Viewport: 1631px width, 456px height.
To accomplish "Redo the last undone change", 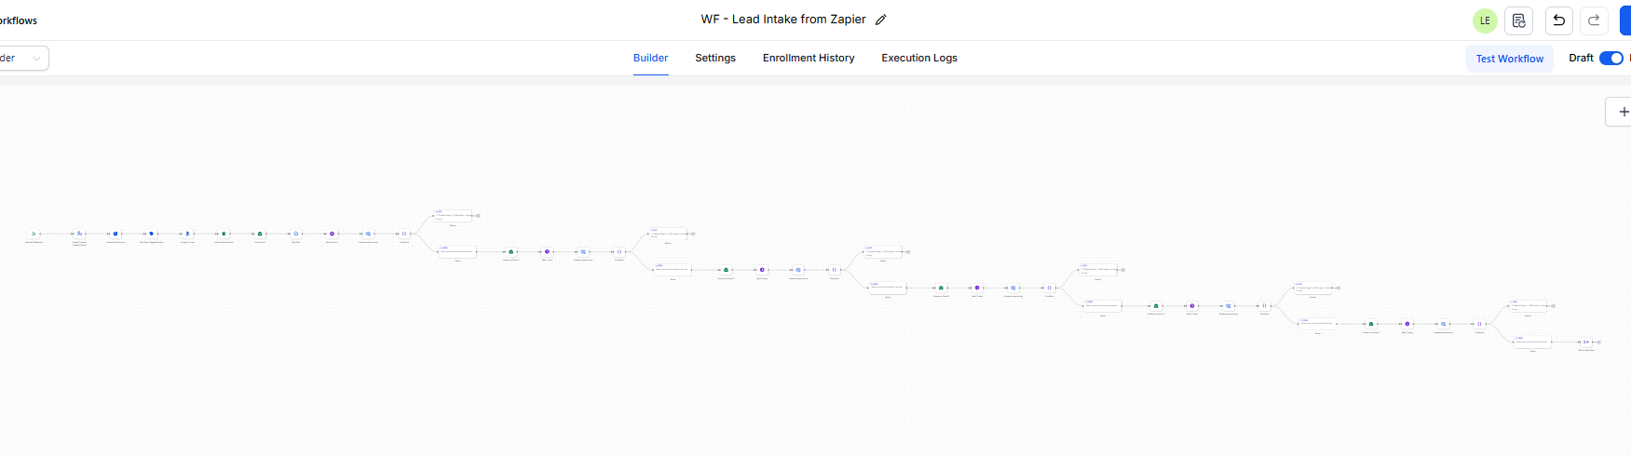I will [x=1594, y=20].
